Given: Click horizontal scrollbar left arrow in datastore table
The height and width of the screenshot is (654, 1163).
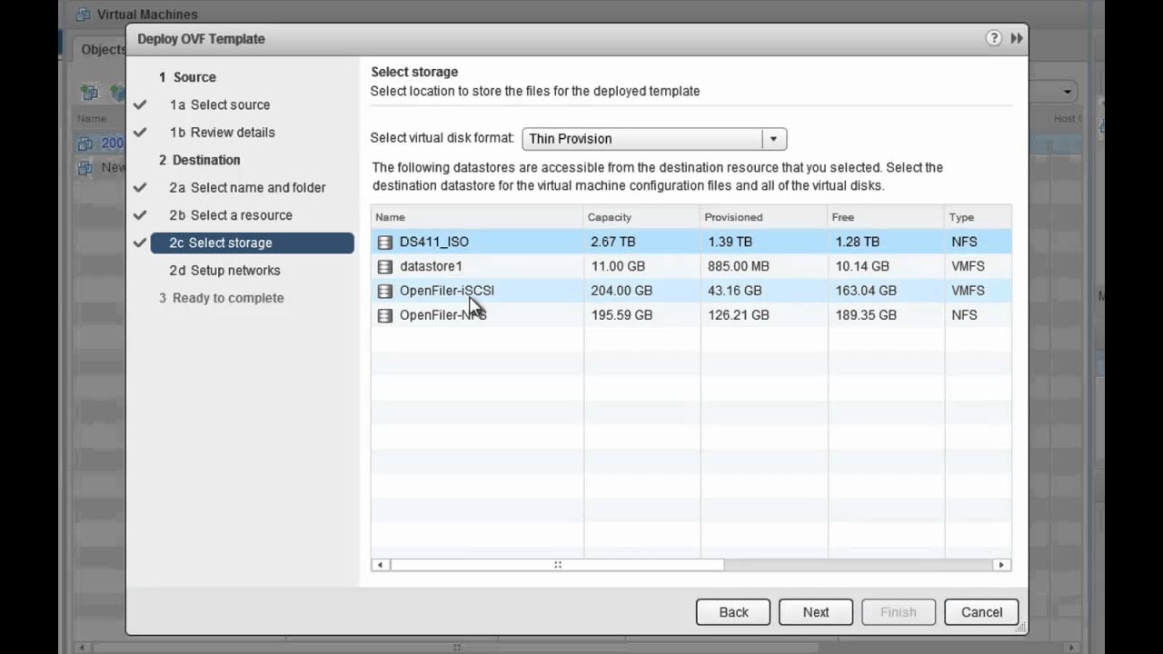Looking at the screenshot, I should click(x=380, y=565).
